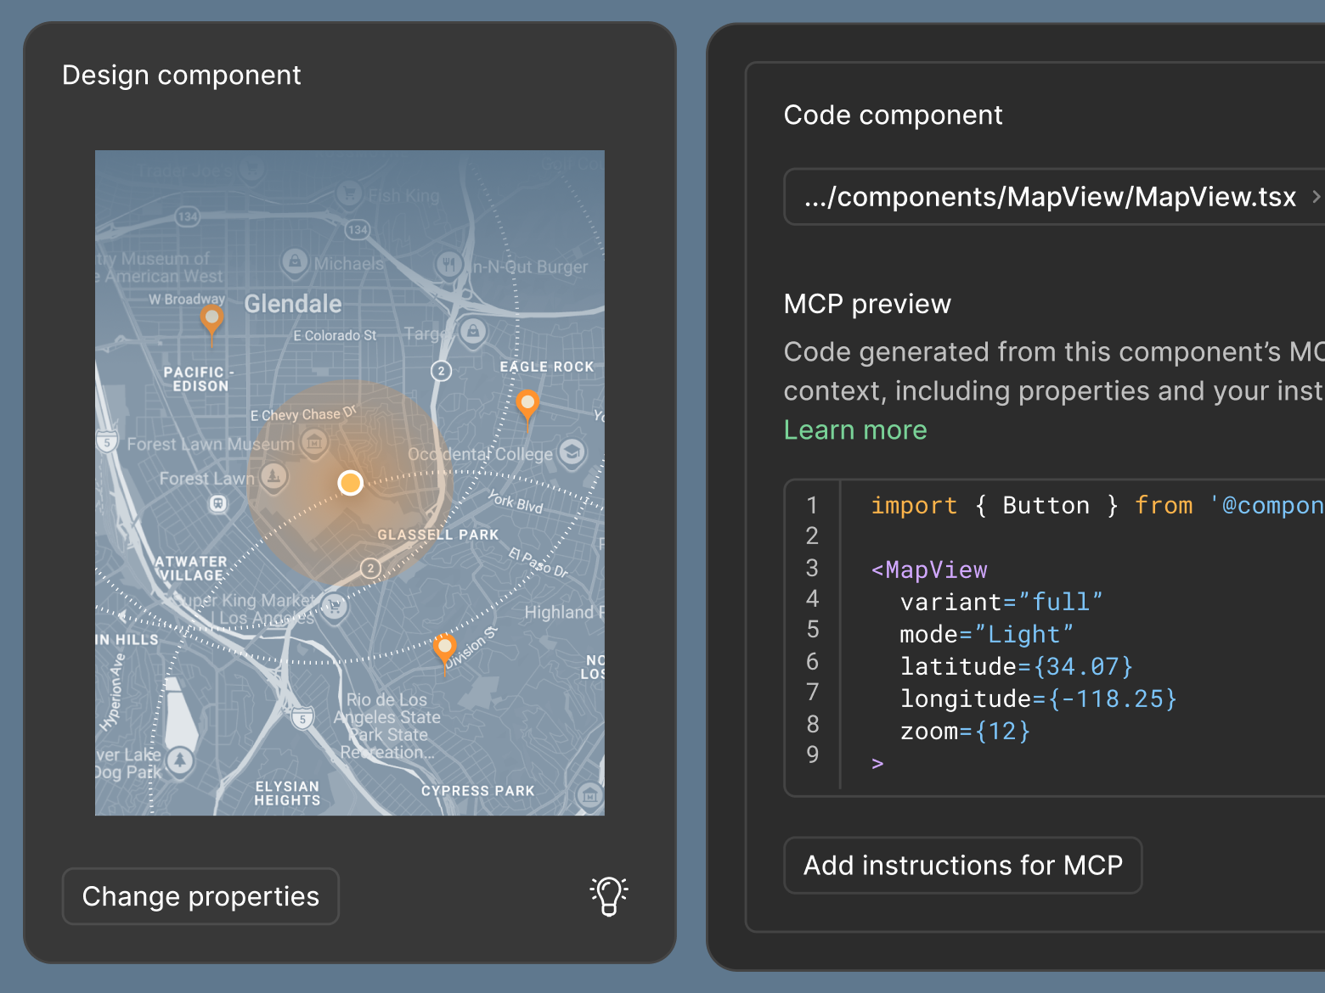The image size is (1325, 993).
Task: Click the MCP preview heading
Action: click(867, 304)
